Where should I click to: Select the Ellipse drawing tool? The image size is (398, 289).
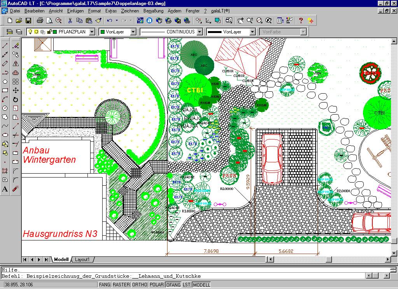click(x=5, y=135)
